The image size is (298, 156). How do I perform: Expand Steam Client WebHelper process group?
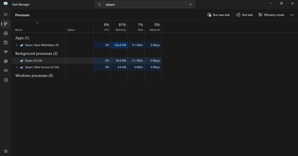point(17,45)
